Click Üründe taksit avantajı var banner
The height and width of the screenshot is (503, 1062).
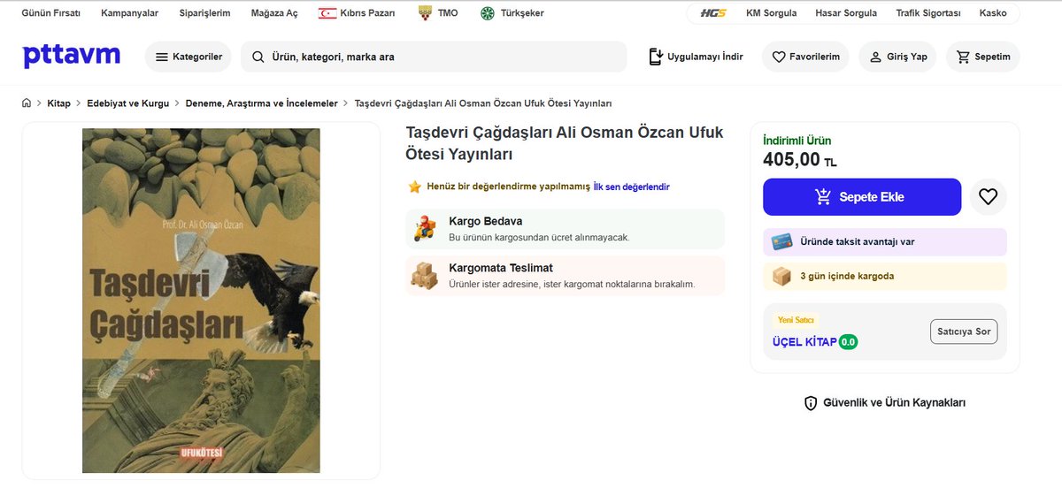(x=885, y=241)
